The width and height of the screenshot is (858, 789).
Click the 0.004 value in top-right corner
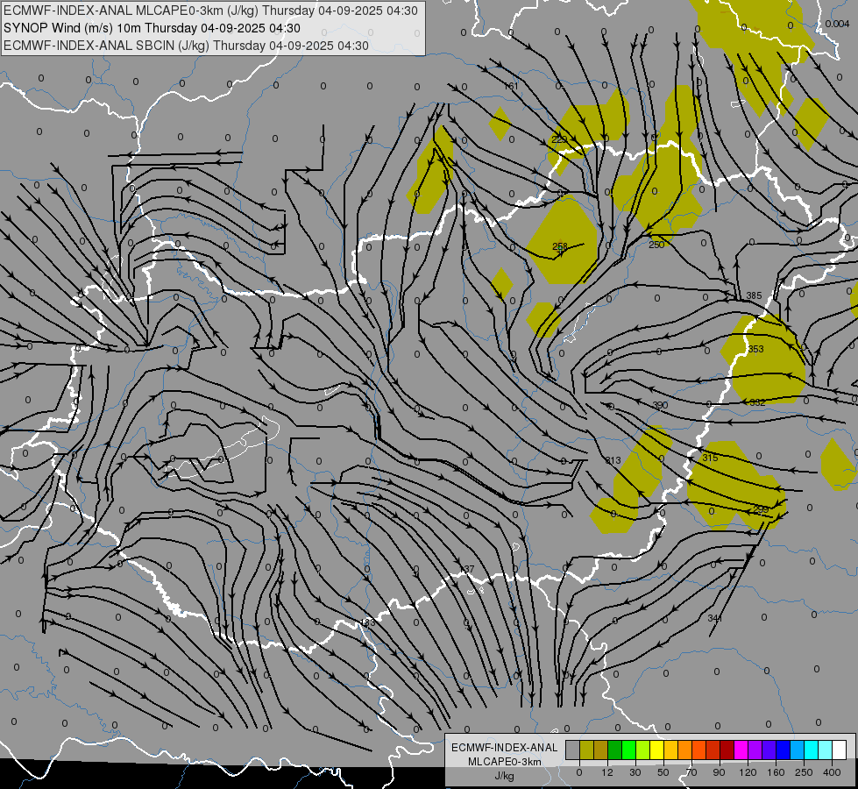tap(837, 24)
